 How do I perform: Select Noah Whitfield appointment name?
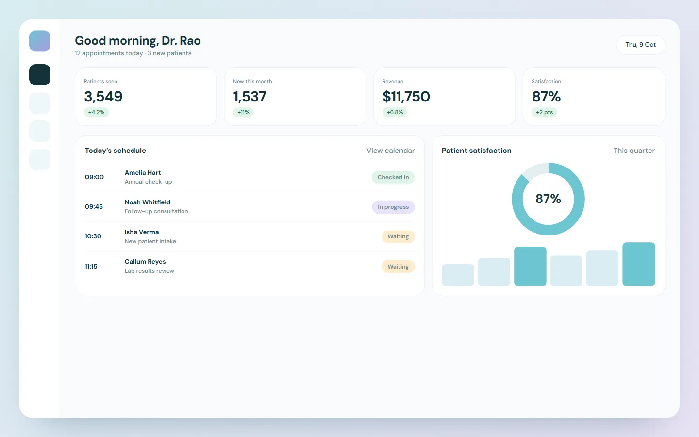point(148,202)
